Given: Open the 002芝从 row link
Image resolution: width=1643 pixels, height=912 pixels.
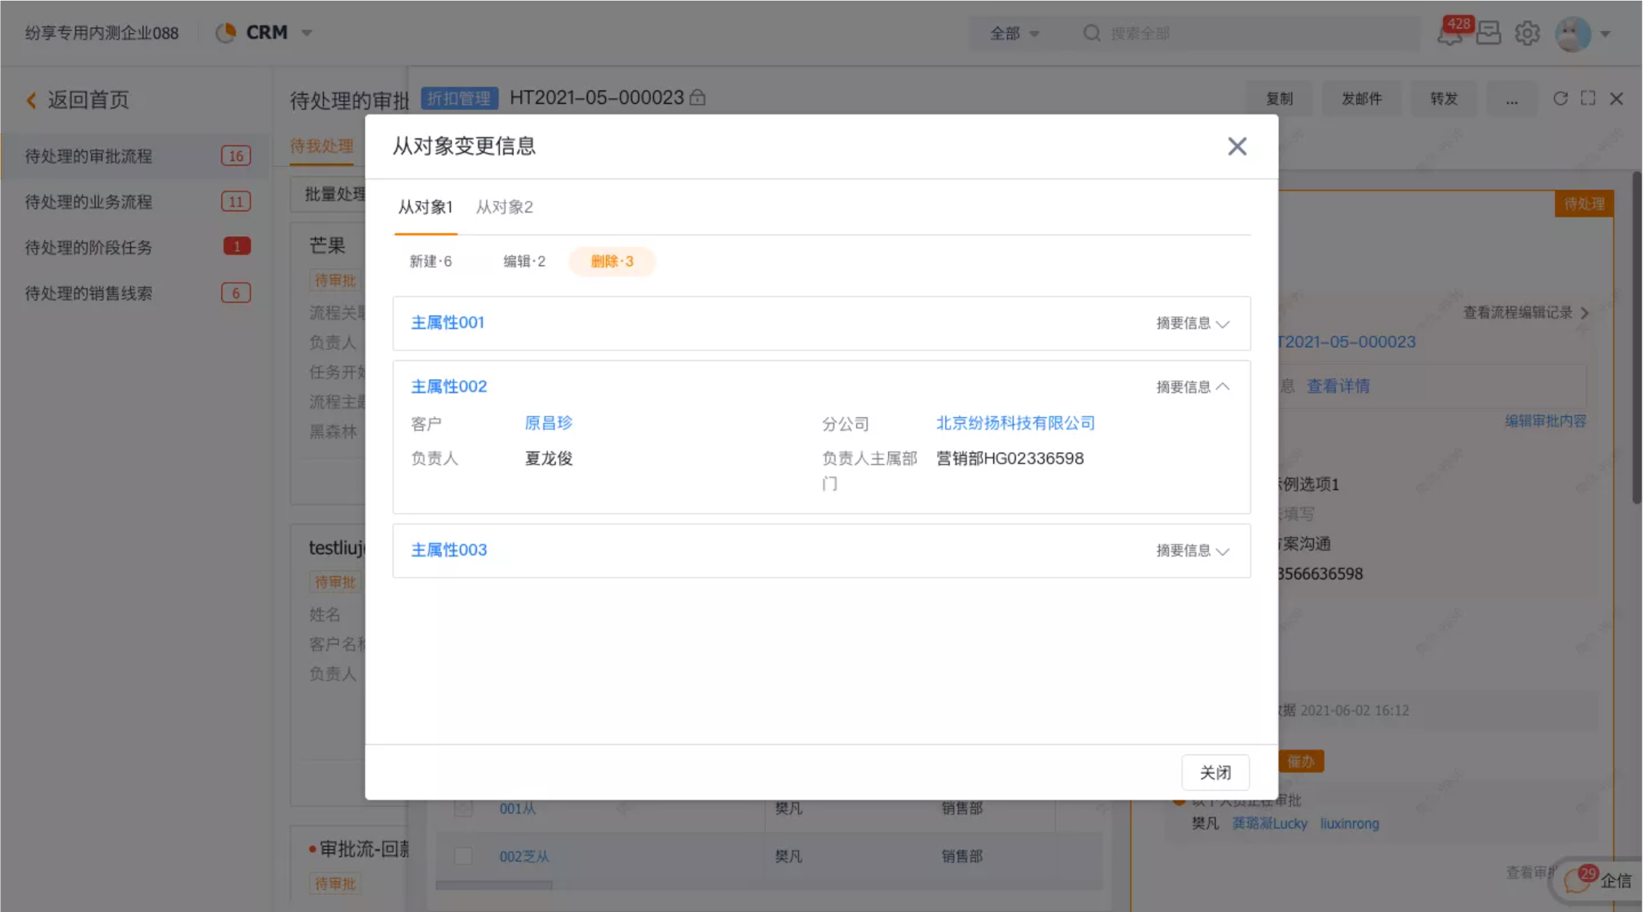Looking at the screenshot, I should click(x=524, y=857).
